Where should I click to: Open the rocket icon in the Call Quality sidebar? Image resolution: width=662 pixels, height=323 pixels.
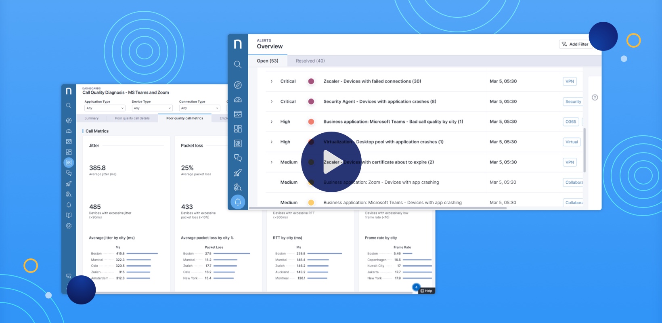point(69,184)
